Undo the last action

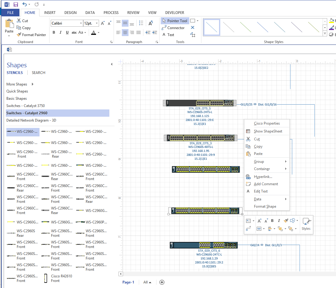point(25,4)
